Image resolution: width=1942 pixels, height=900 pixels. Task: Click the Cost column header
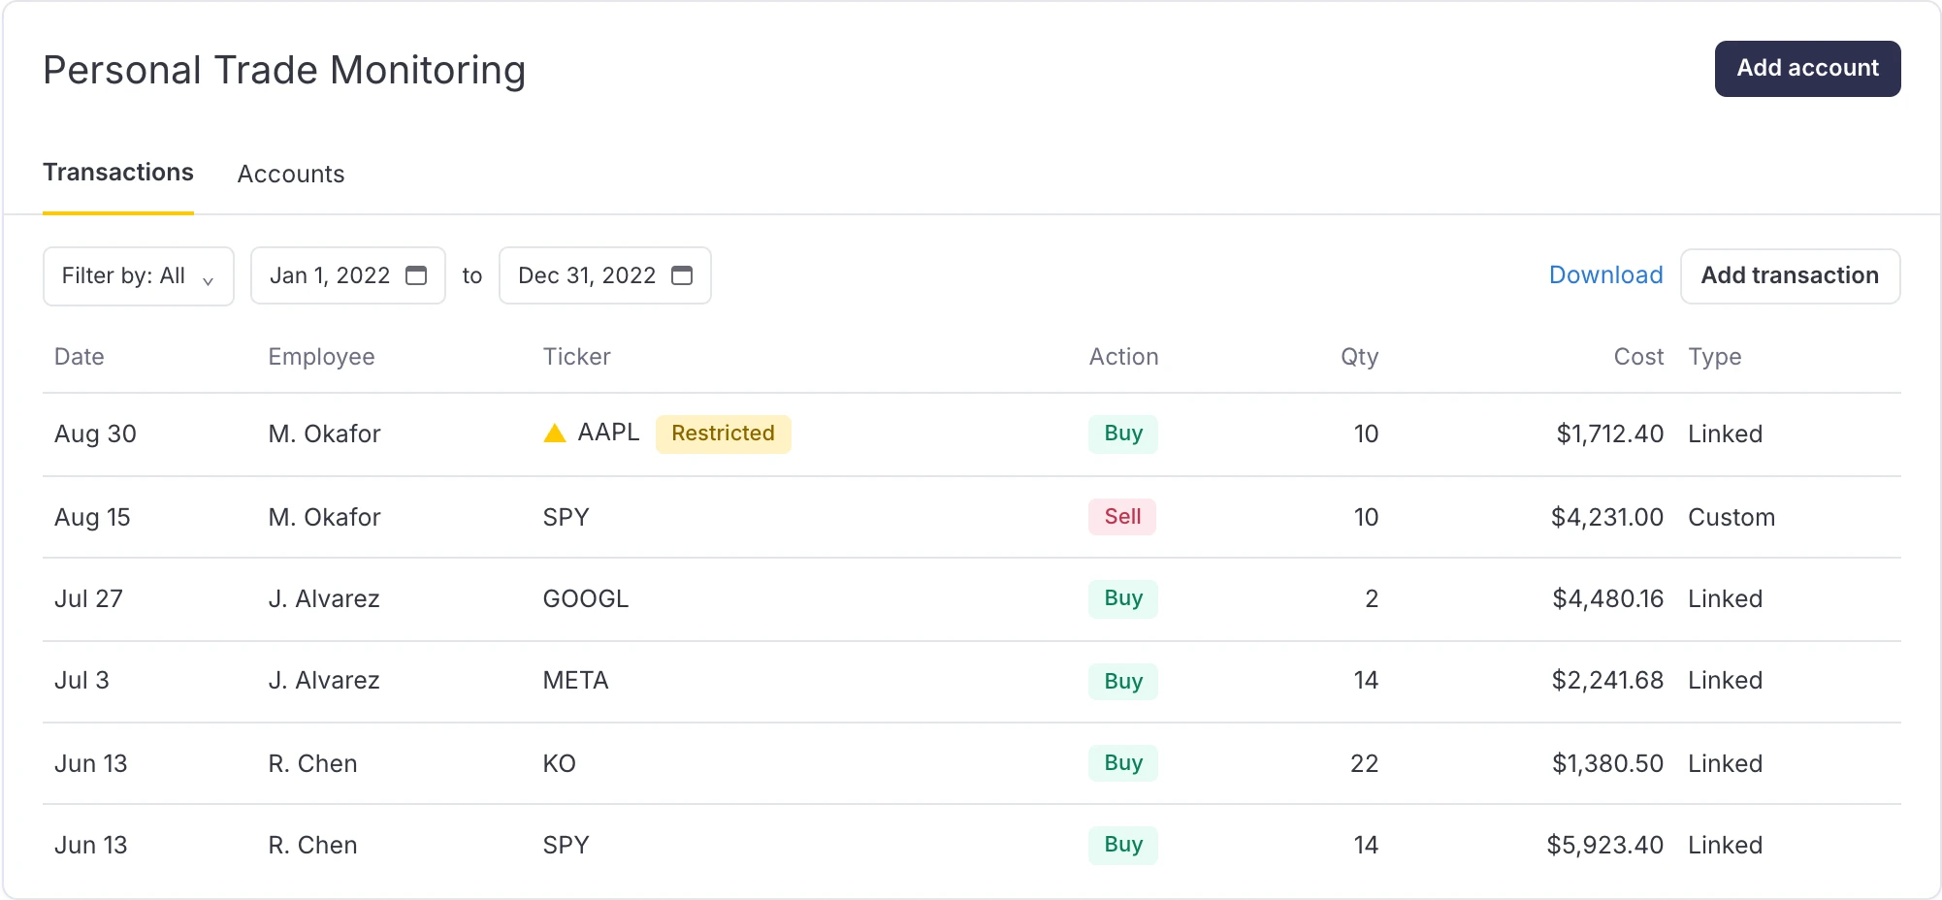point(1638,357)
